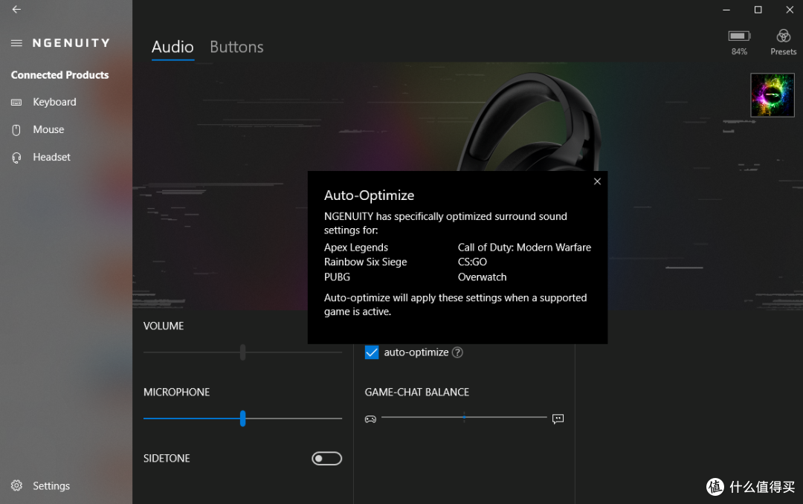Image resolution: width=803 pixels, height=504 pixels.
Task: Click the VOLUME label
Action: coord(164,326)
